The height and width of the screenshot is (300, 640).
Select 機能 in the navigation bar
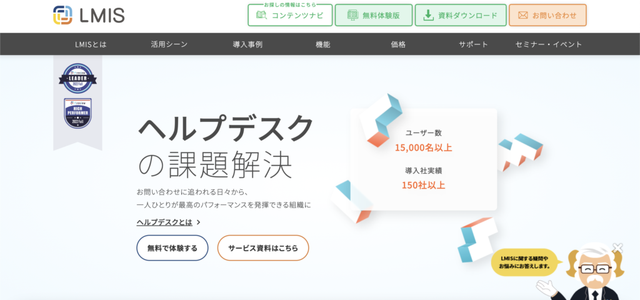(x=323, y=44)
